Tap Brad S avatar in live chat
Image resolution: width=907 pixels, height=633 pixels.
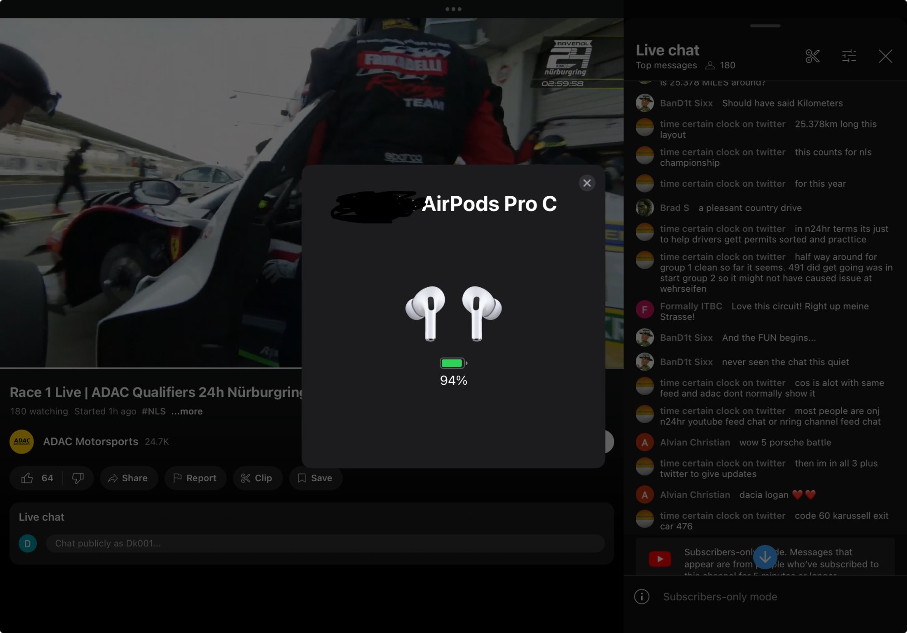[644, 208]
